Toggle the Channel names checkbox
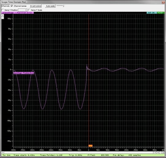The image size is (166, 158). coord(12,6)
